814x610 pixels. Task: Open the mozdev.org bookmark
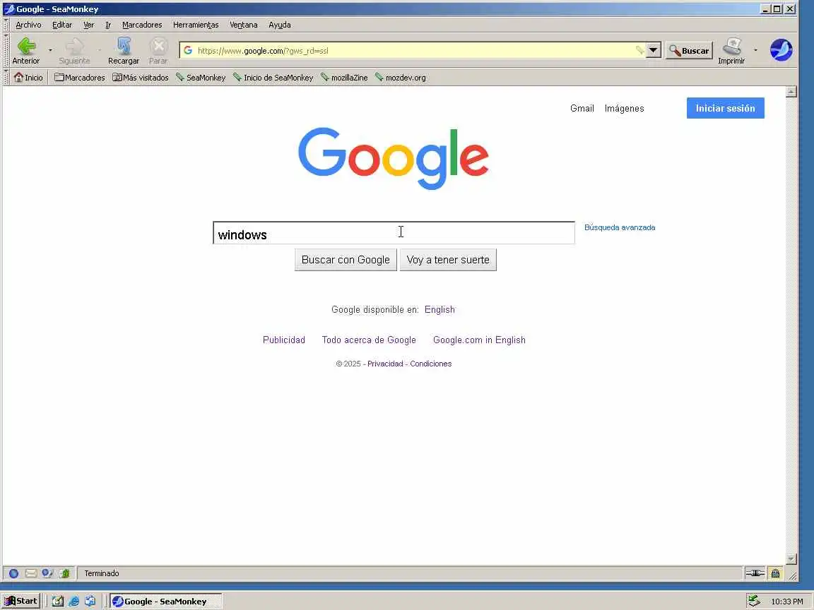click(400, 77)
